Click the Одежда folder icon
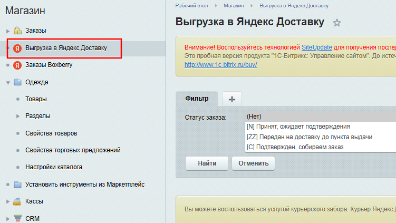Screen dimensions: 396x223 click(18, 82)
